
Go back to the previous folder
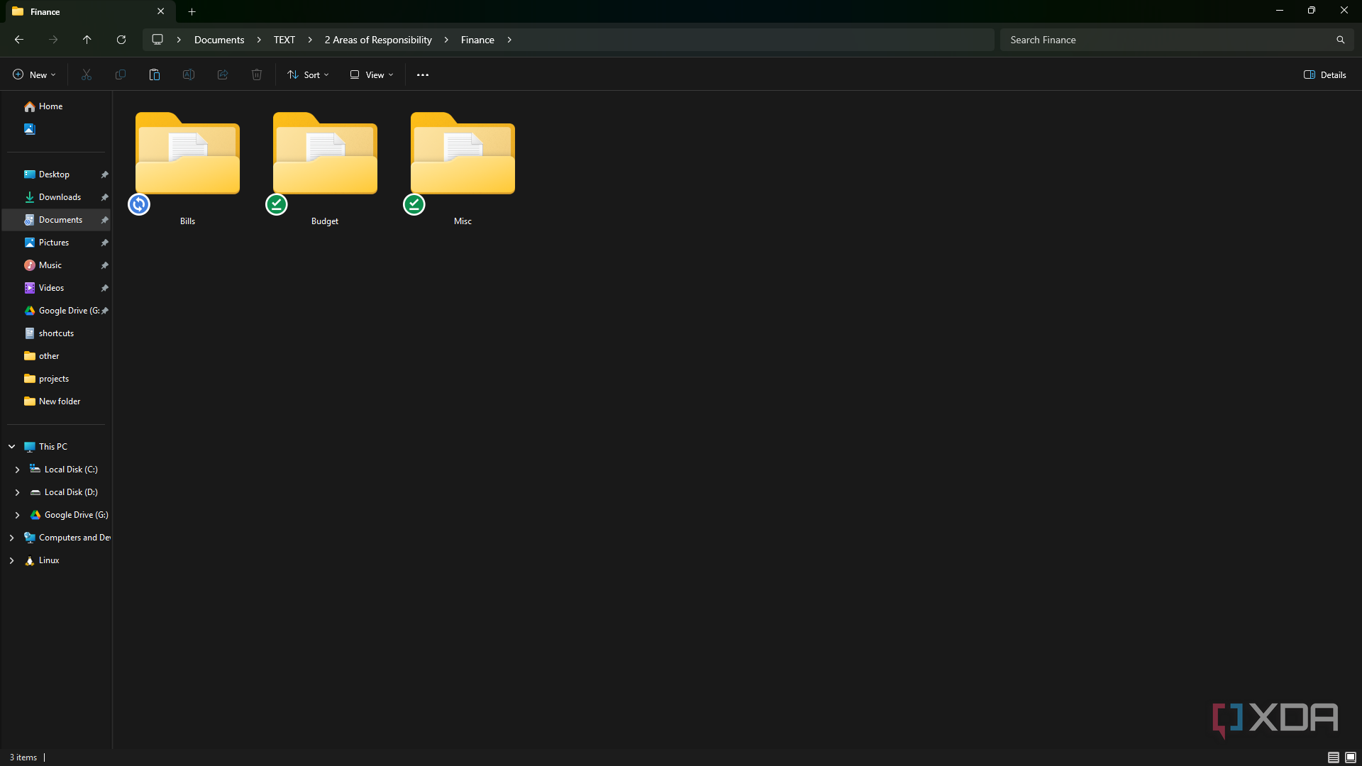[x=19, y=40]
